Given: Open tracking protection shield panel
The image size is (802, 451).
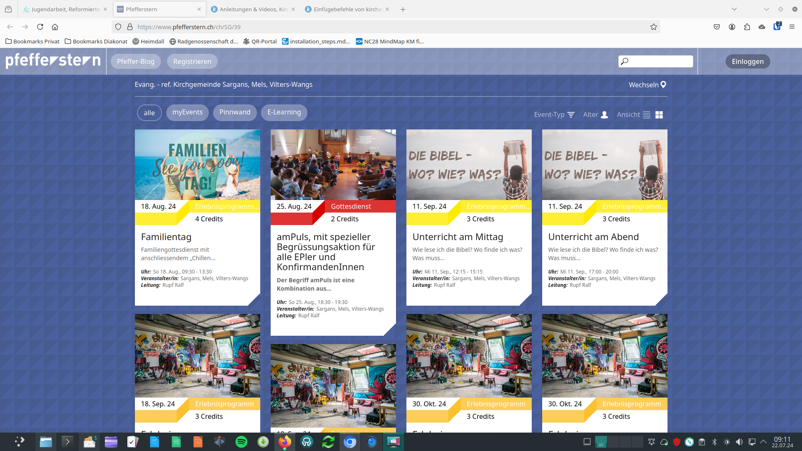Looking at the screenshot, I should pos(118,27).
